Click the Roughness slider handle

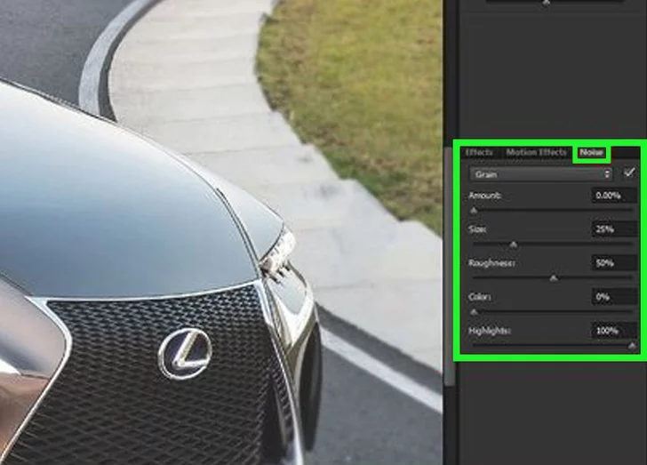pyautogui.click(x=554, y=278)
